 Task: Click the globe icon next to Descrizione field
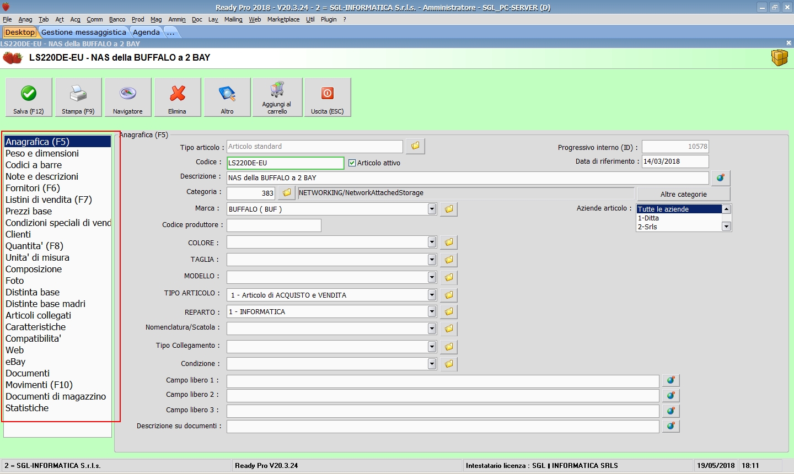coord(721,178)
